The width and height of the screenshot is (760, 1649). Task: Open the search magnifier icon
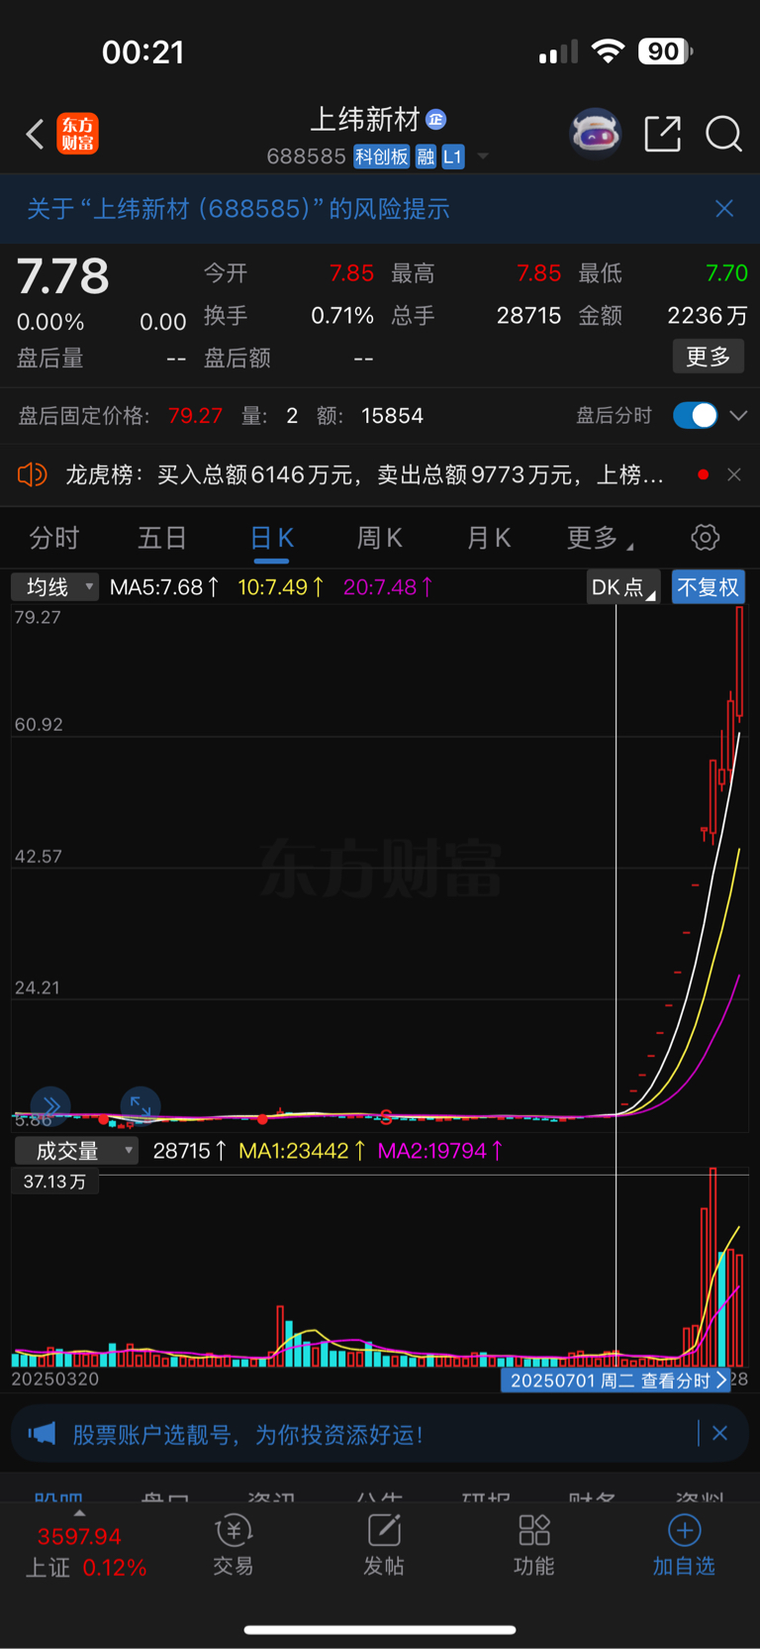pos(723,134)
